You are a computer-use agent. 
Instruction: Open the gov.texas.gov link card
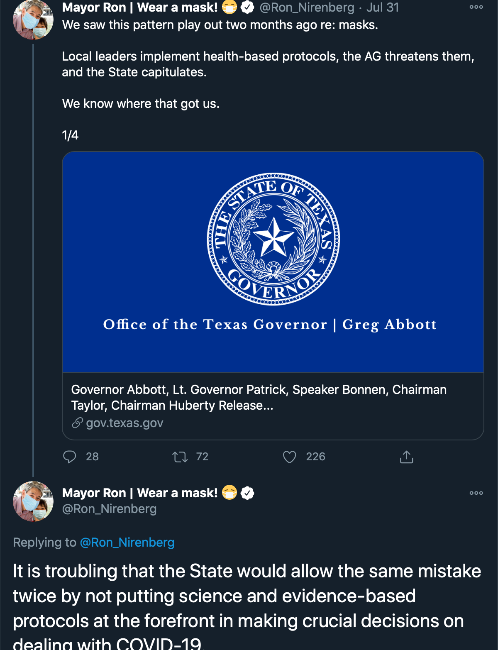[x=124, y=423]
